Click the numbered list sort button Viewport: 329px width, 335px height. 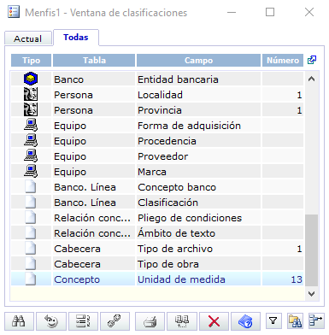(x=83, y=321)
